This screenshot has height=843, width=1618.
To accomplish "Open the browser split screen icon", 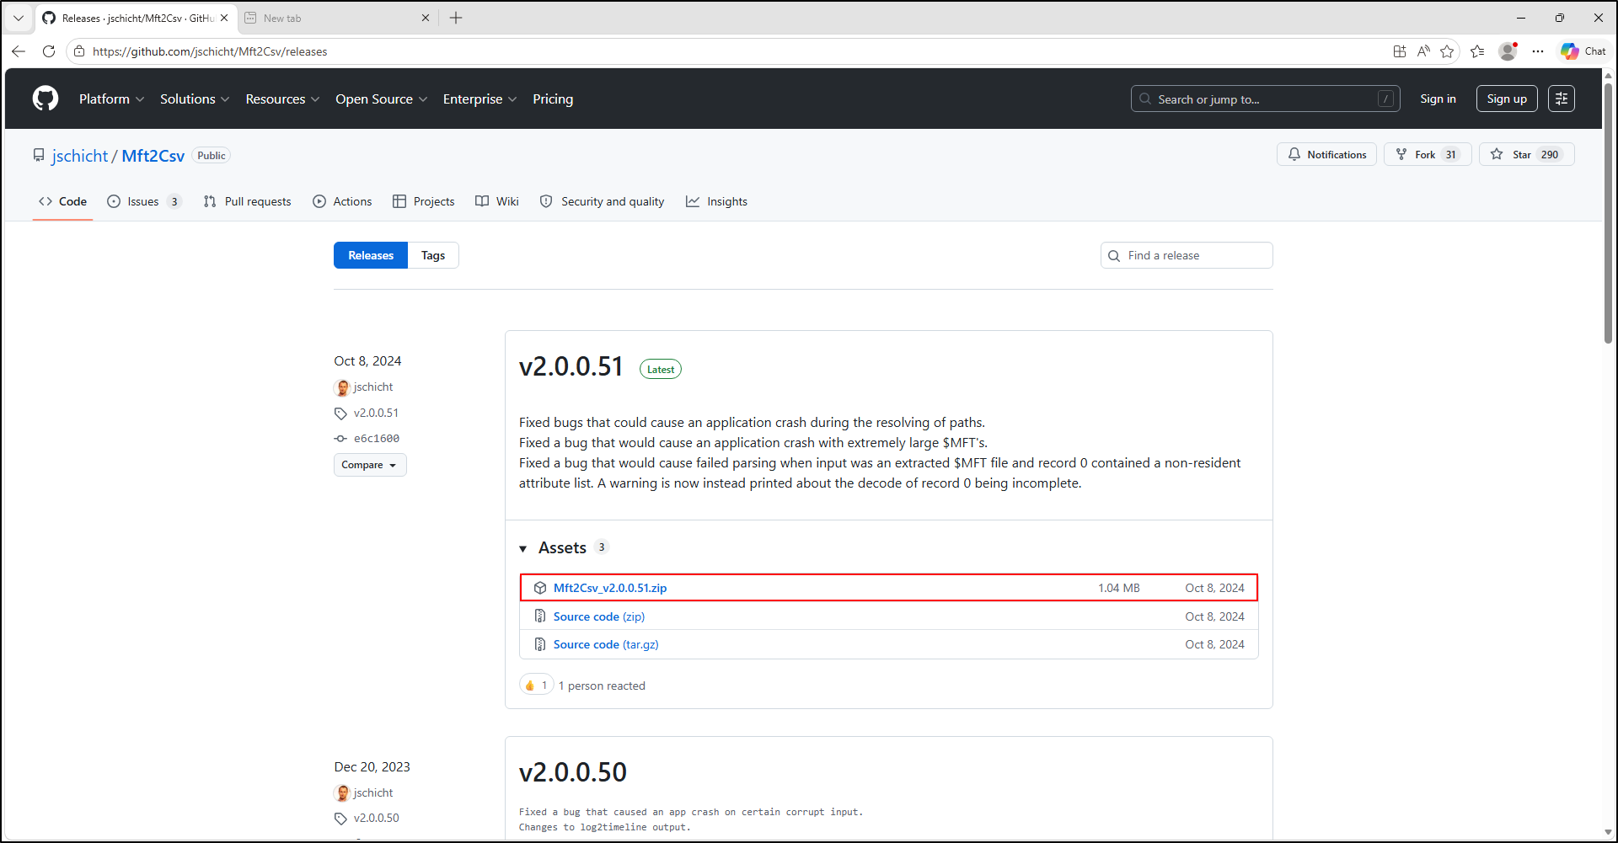I will pyautogui.click(x=1400, y=51).
